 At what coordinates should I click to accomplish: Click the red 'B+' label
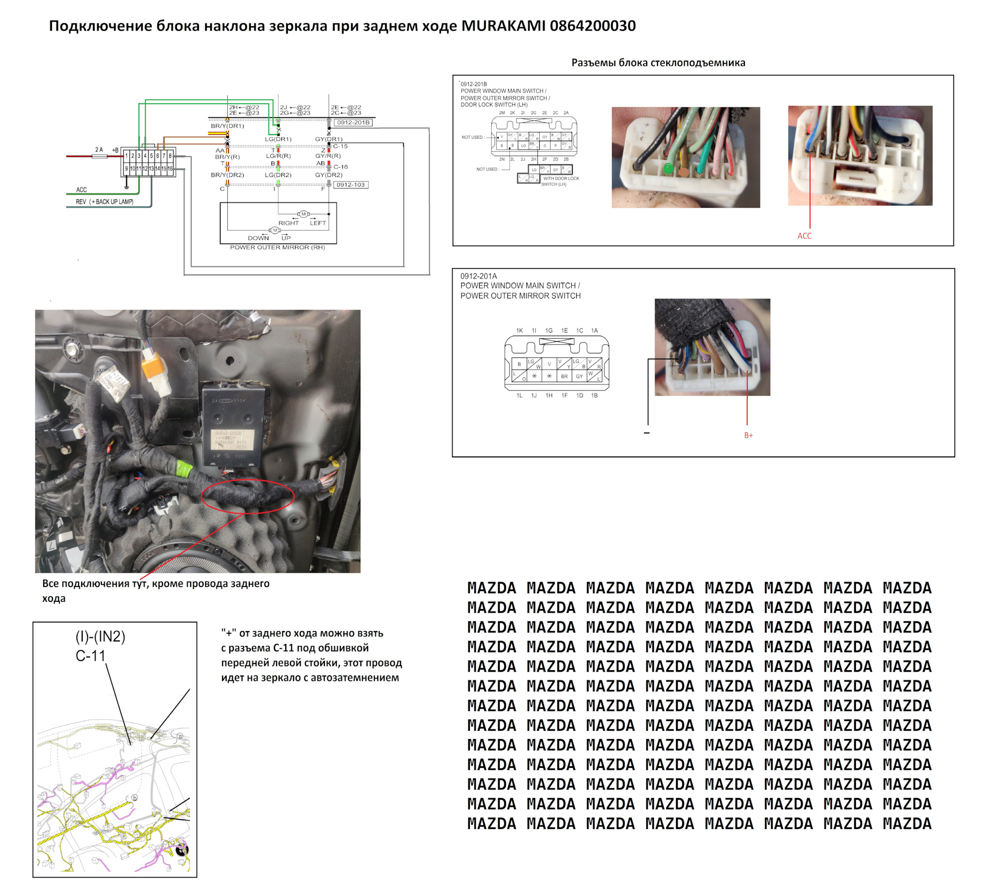click(748, 435)
